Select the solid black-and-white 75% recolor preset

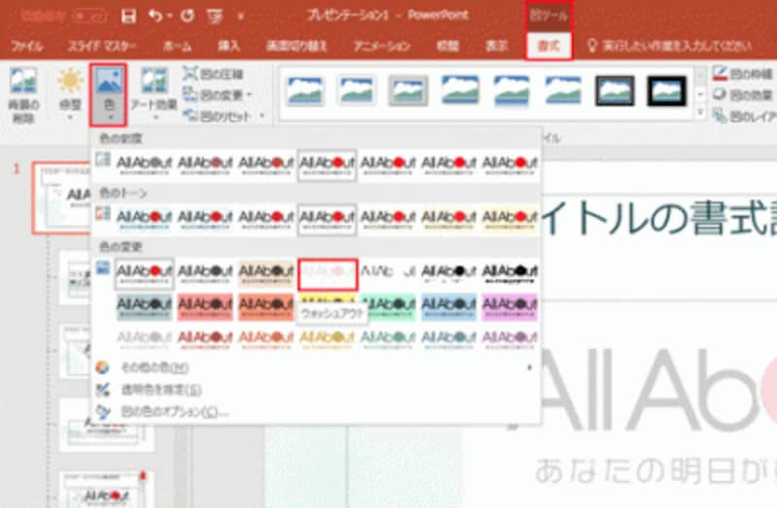pyautogui.click(x=510, y=273)
